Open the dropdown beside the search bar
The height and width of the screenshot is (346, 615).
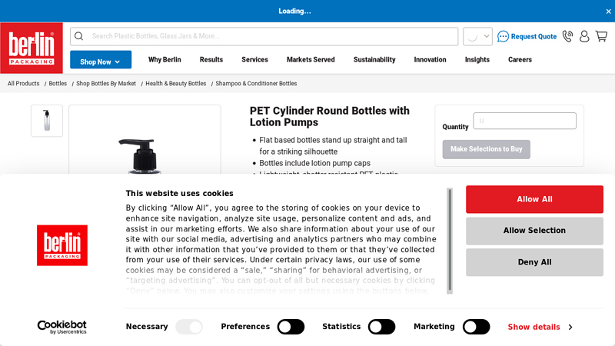[477, 36]
